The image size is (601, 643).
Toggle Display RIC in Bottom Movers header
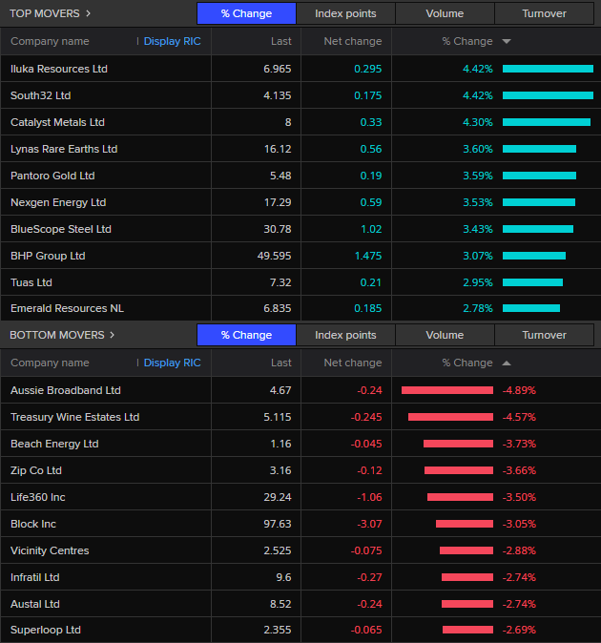pos(172,363)
